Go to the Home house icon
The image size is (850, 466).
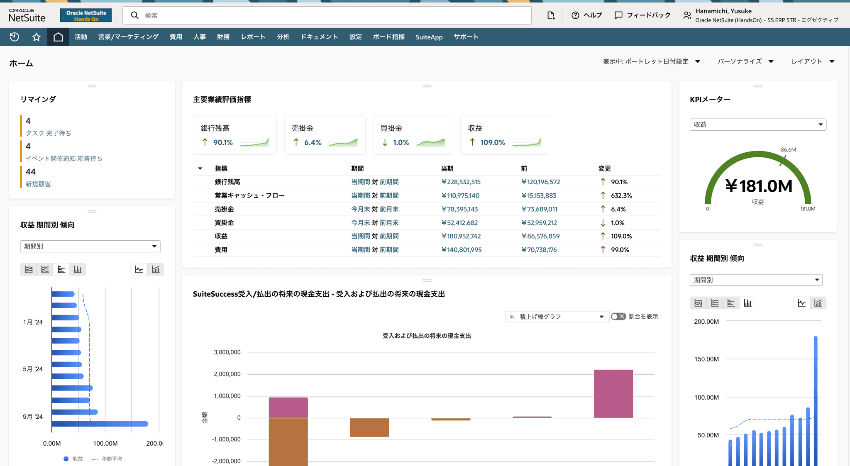(58, 37)
